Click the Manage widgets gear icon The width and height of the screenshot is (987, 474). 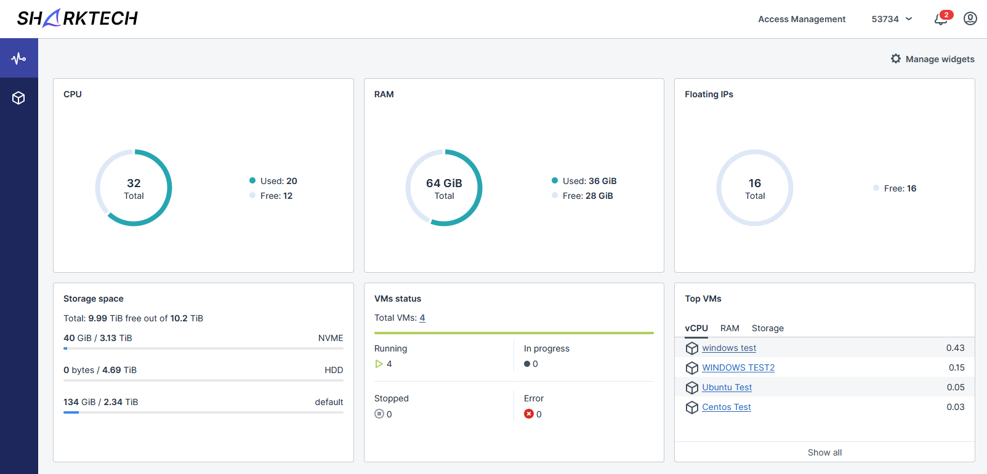click(896, 58)
